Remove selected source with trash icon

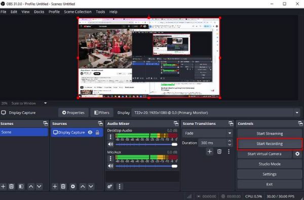click(63, 186)
